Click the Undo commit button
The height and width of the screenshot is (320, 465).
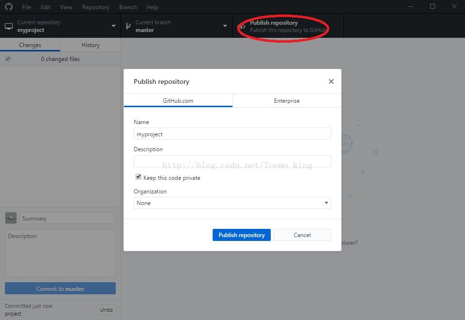click(106, 310)
